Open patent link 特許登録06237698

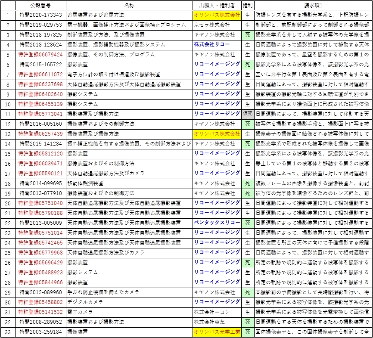[40, 84]
